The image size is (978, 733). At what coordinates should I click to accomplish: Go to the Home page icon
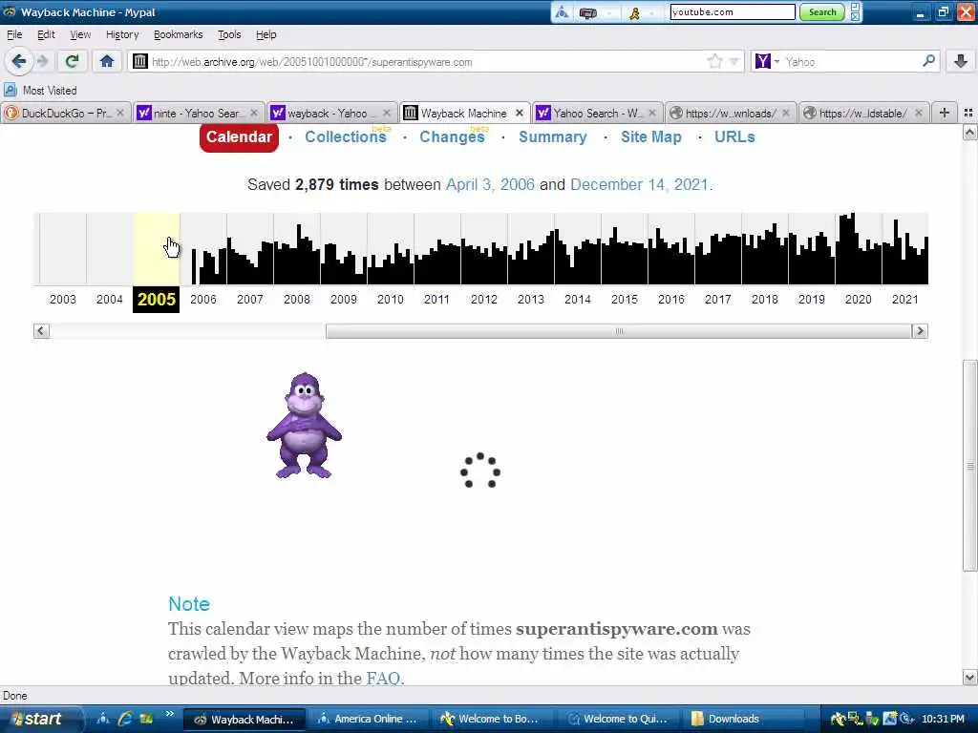[107, 61]
